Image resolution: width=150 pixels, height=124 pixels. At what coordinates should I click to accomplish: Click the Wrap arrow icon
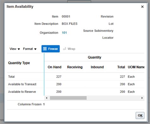[65, 49]
